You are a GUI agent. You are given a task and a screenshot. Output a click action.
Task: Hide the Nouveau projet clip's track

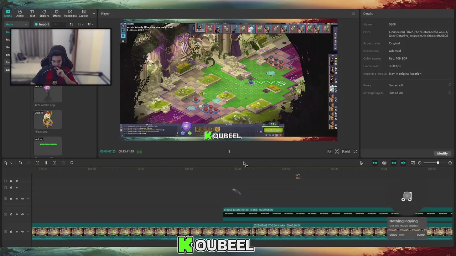[x=17, y=214]
